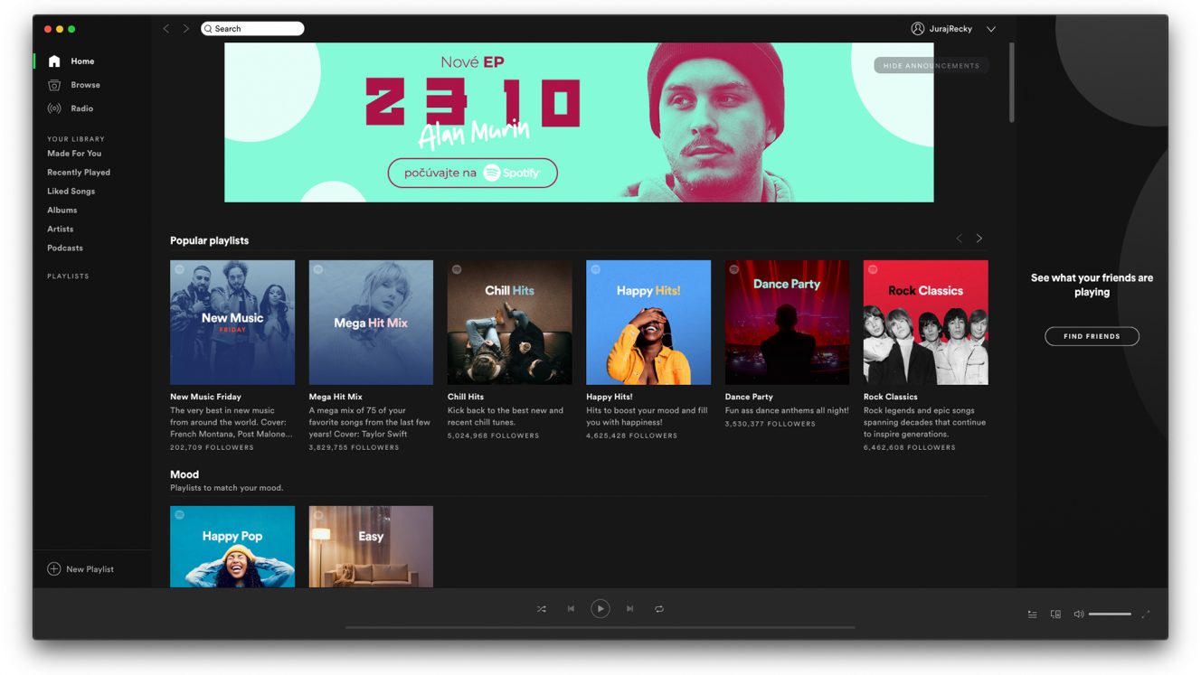The height and width of the screenshot is (675, 1201).
Task: Open Podcasts in library
Action: (65, 248)
